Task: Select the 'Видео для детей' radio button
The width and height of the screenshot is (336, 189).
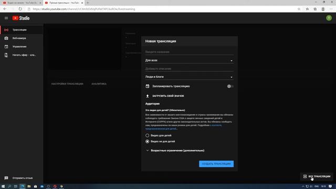Action: point(147,135)
